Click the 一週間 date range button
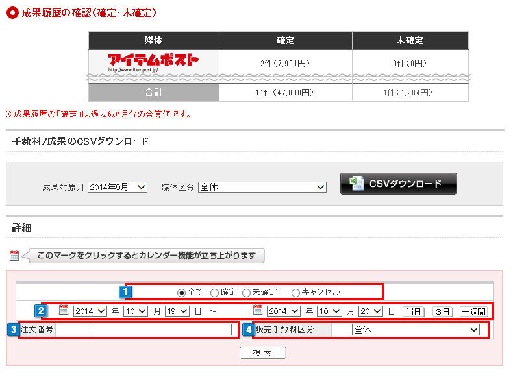This screenshot has height=377, width=513. (473, 311)
